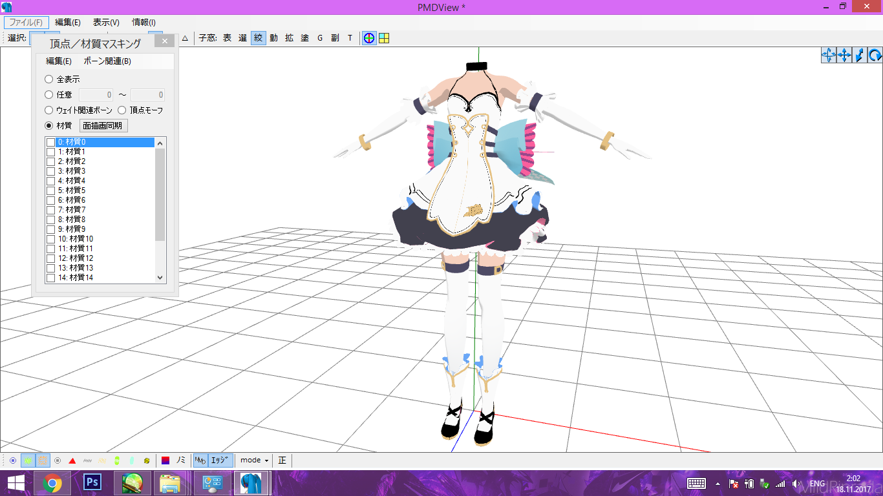Click the pale cyan capsule icon
The width and height of the screenshot is (883, 496).
(x=132, y=460)
